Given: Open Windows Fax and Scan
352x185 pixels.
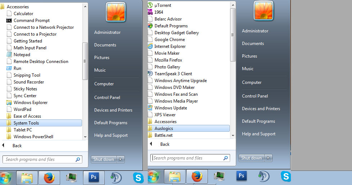Looking at the screenshot, I should point(173,94).
